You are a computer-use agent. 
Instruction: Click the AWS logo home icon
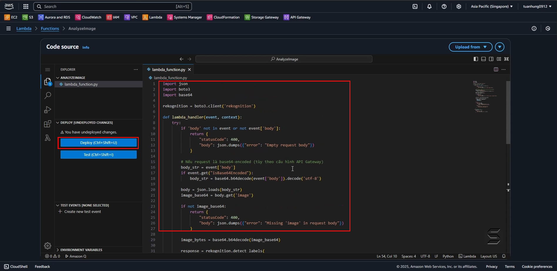pyautogui.click(x=9, y=6)
